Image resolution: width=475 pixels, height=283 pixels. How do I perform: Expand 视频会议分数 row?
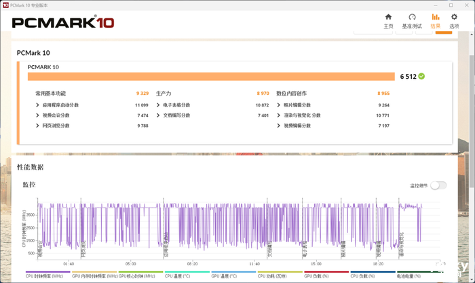[x=38, y=115]
